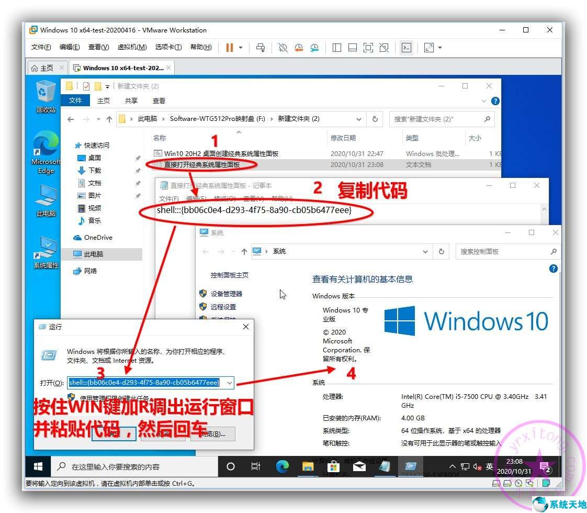Toggle the VM thumbnail bar display

[352, 48]
